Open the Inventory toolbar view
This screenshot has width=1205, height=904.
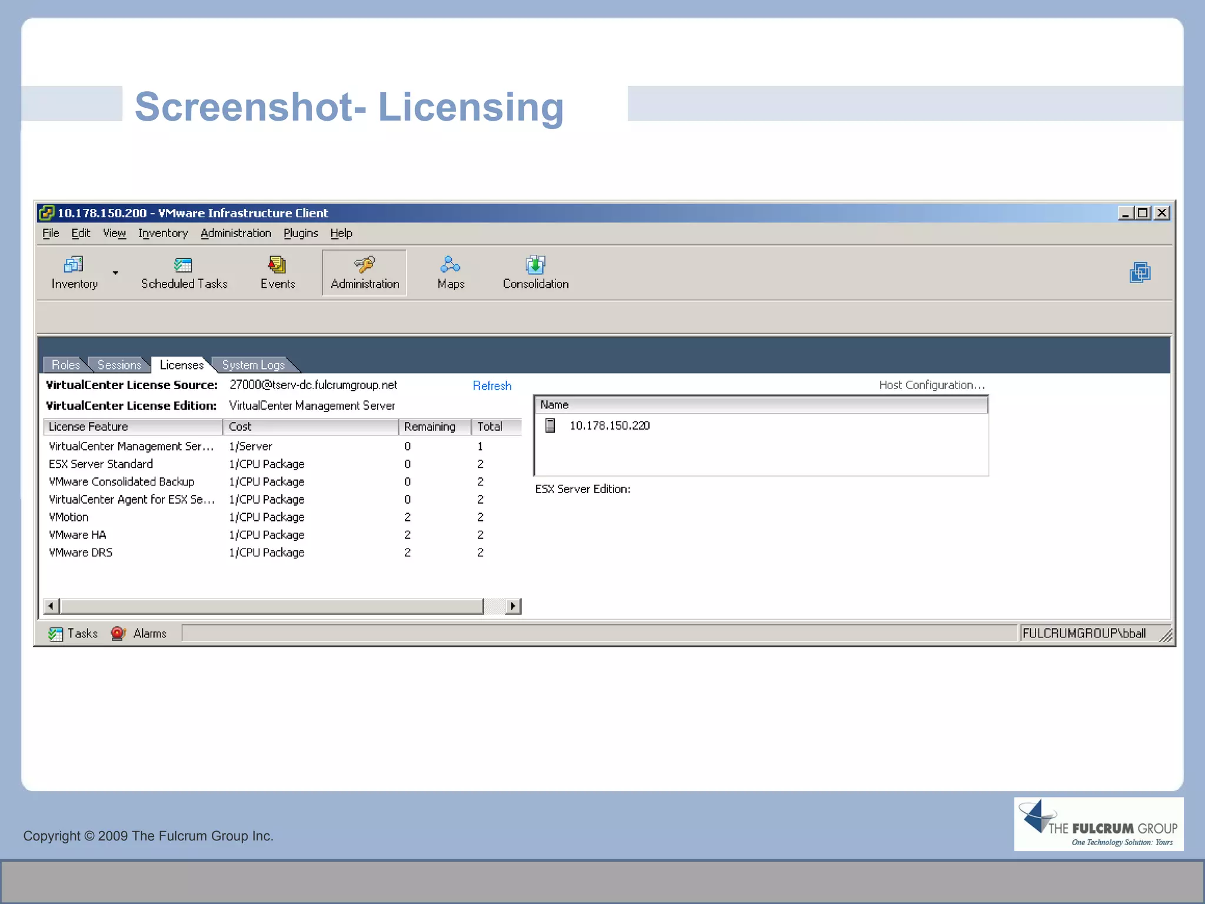click(74, 273)
